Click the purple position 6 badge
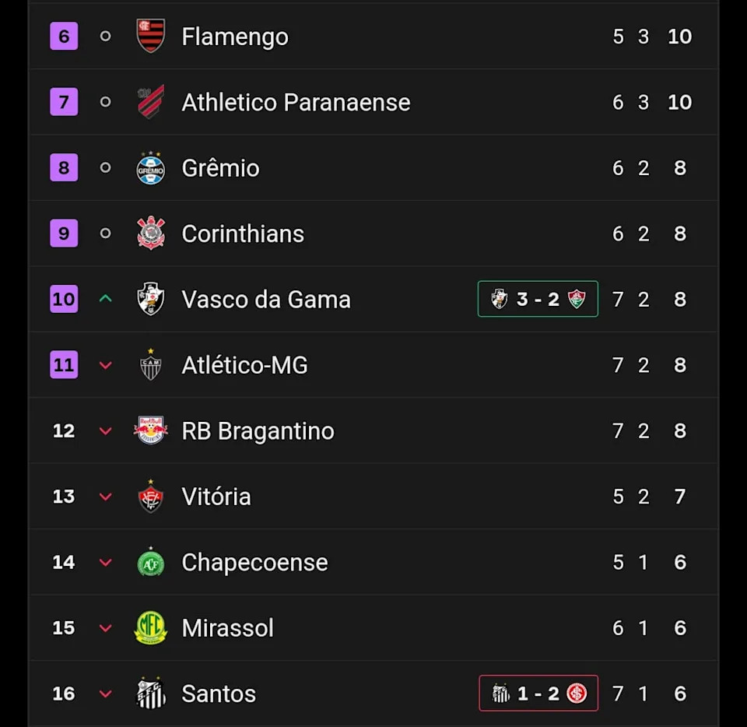Image resolution: width=747 pixels, height=727 pixels. (x=64, y=37)
